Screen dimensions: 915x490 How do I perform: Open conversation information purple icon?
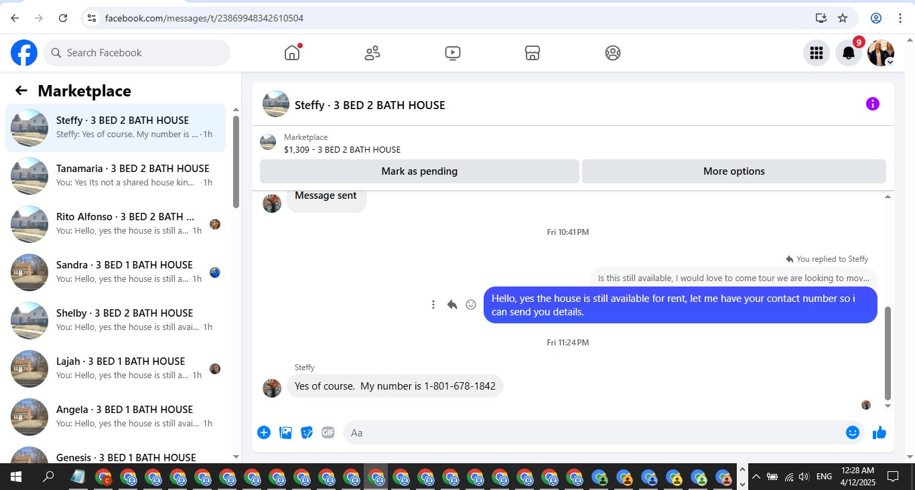[872, 104]
